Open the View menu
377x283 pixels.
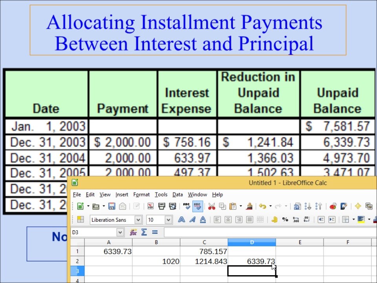(105, 195)
